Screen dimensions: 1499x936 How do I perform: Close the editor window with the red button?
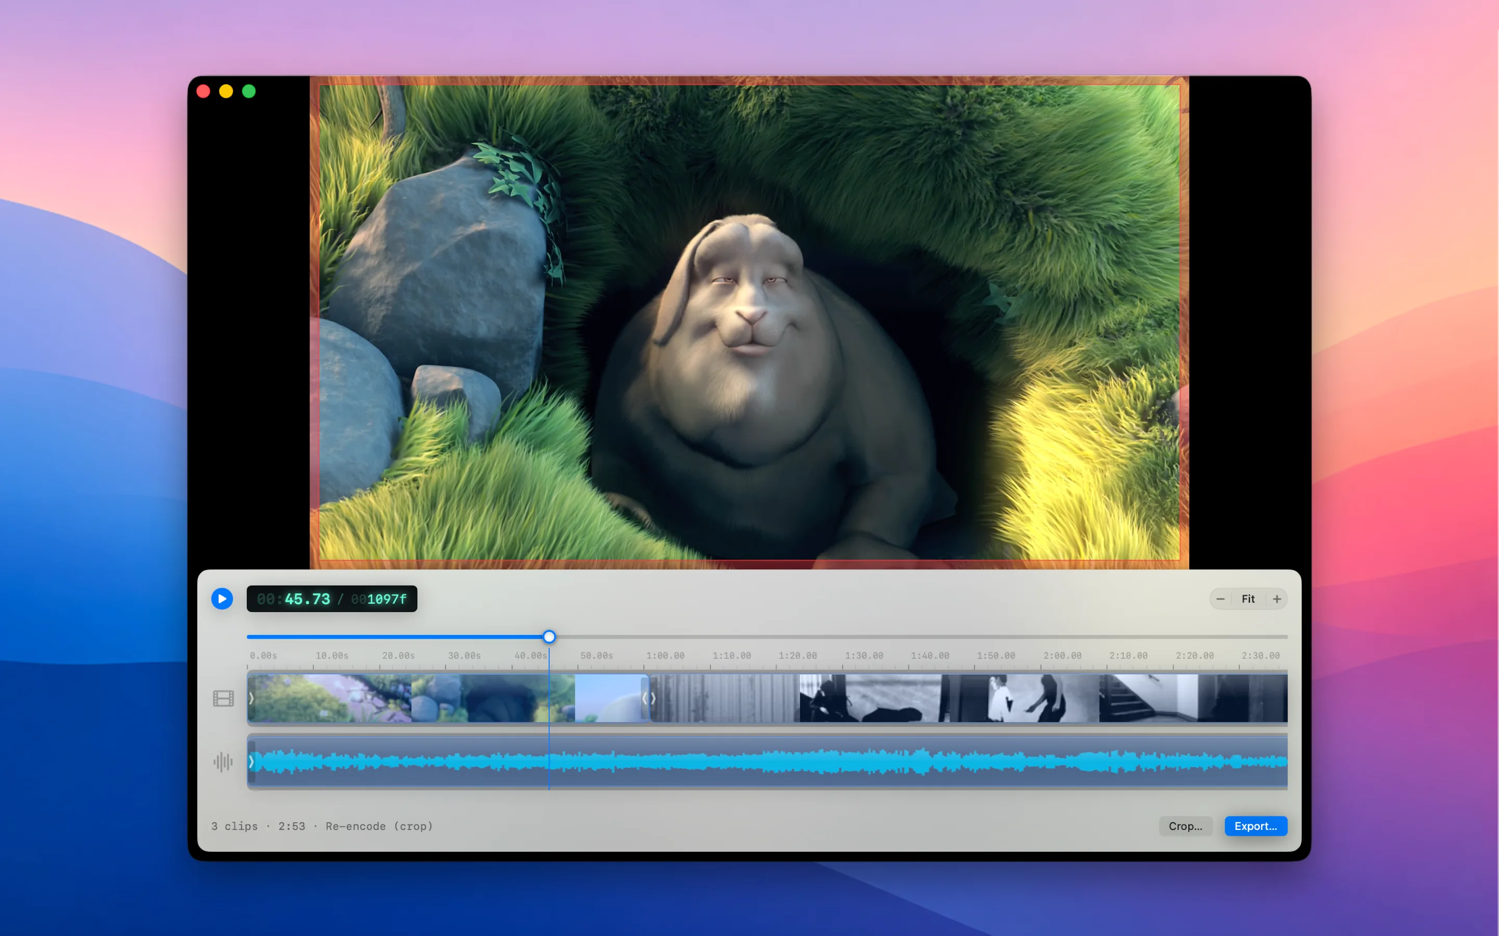(203, 92)
